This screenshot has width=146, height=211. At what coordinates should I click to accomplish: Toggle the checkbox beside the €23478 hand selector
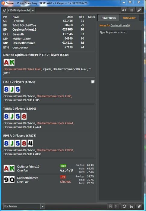coord(5,10)
